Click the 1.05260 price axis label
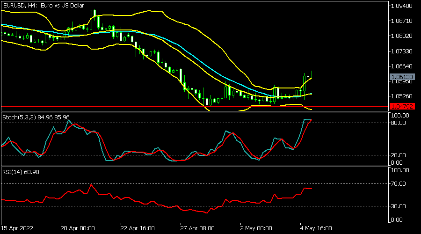 point(402,96)
